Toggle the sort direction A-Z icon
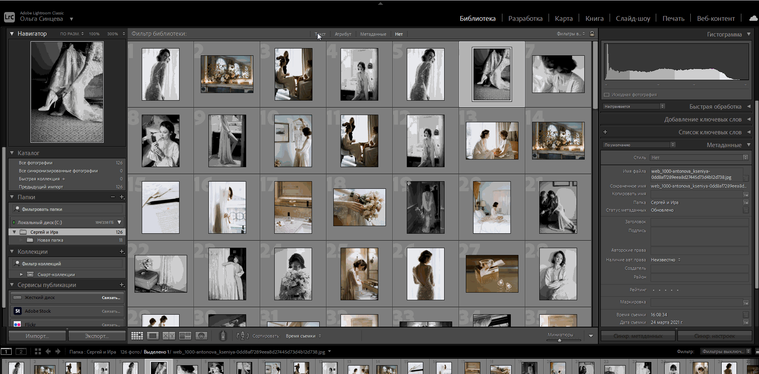Screen dimensions: 759x374 (x=242, y=337)
